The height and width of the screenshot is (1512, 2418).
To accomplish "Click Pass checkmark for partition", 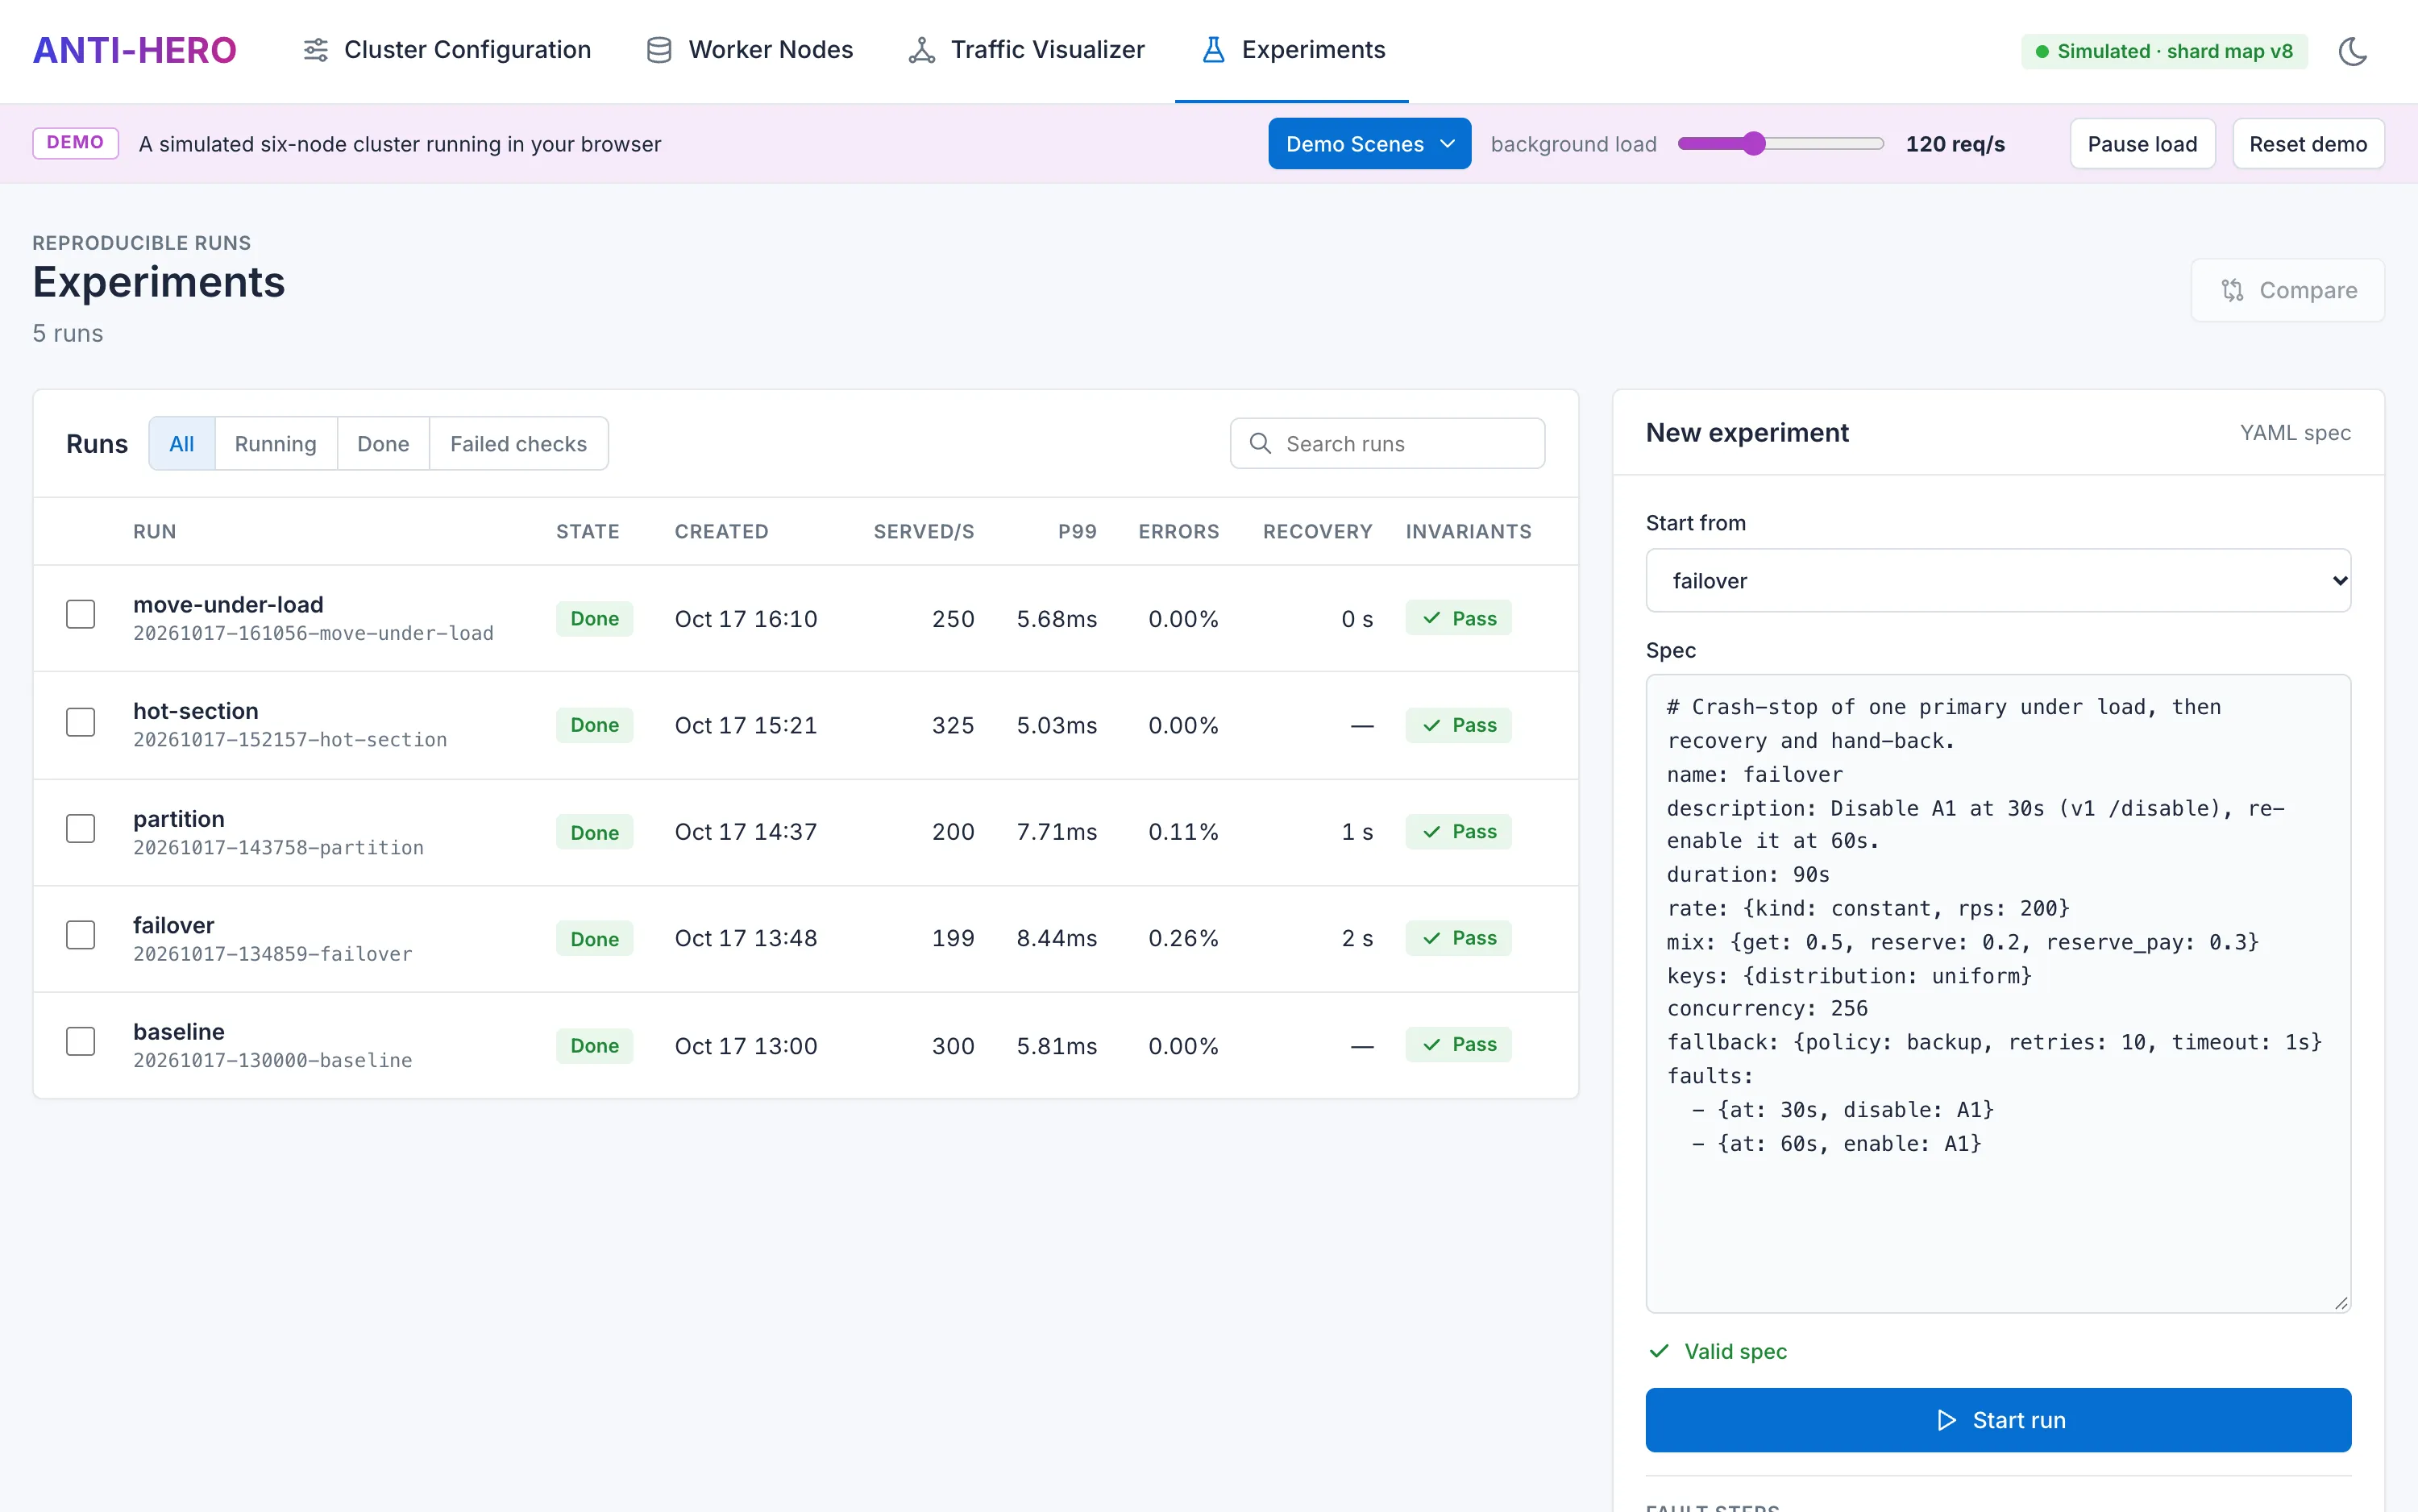I will (1431, 831).
